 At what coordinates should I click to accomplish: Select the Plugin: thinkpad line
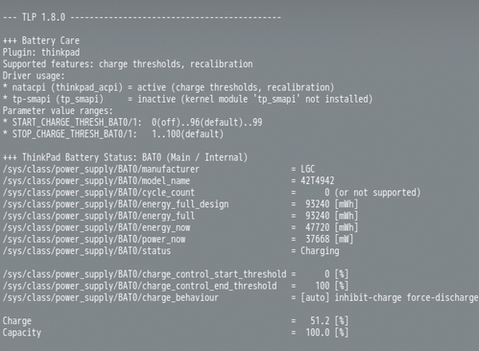point(41,52)
